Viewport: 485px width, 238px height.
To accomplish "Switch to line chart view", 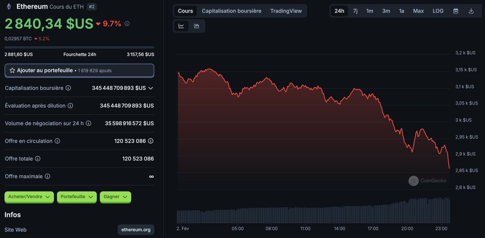I will pyautogui.click(x=181, y=26).
